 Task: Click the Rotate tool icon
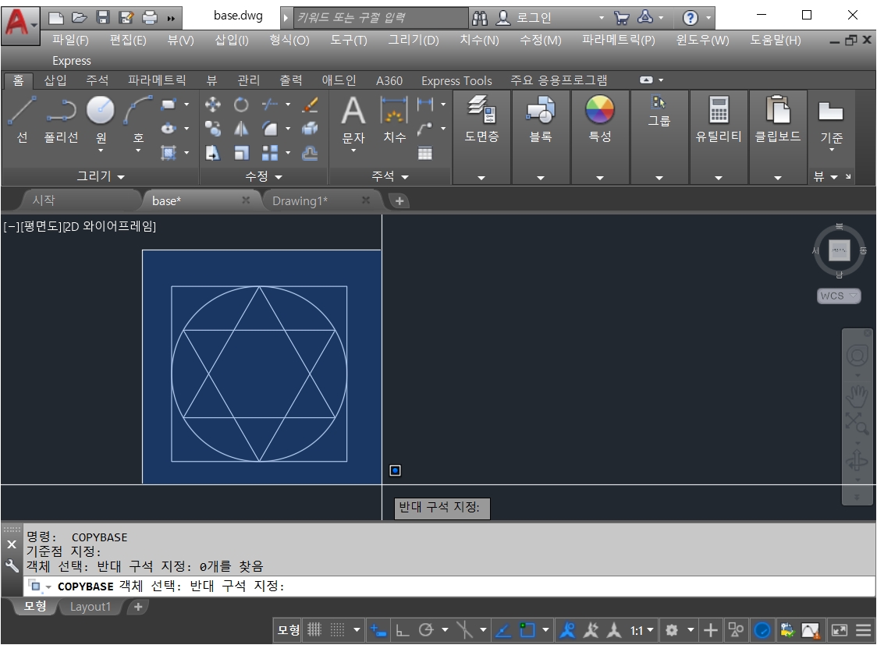click(241, 105)
